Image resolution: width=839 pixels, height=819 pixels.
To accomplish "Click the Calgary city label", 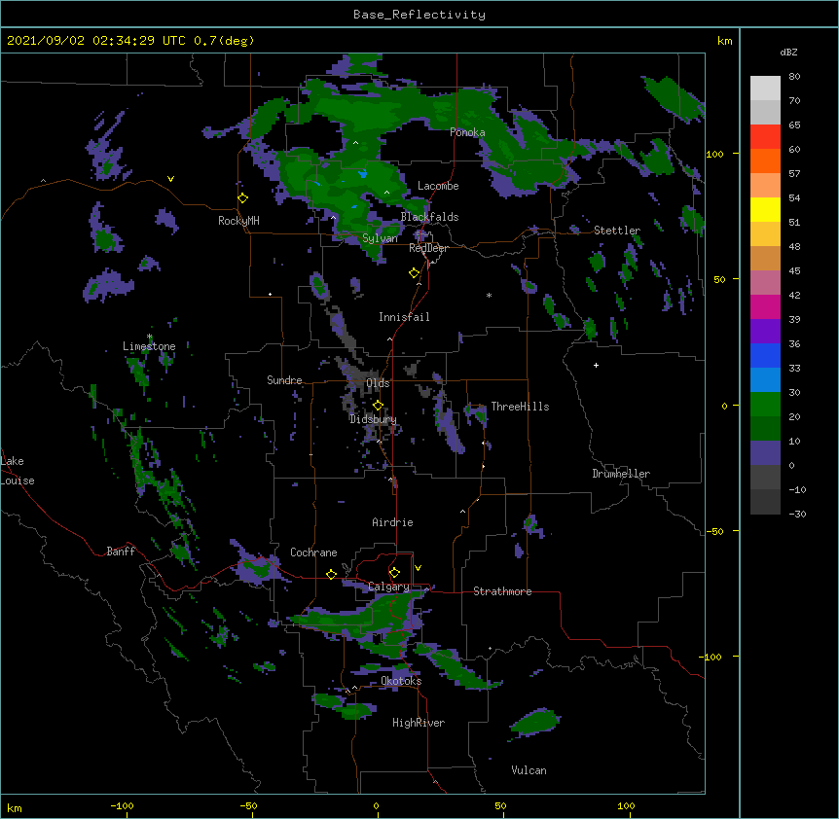I will pyautogui.click(x=389, y=587).
